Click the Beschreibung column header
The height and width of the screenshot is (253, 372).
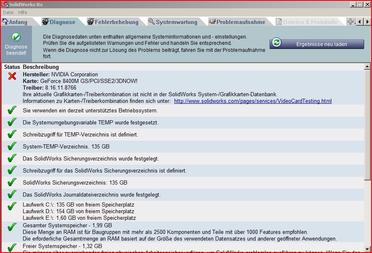41,67
